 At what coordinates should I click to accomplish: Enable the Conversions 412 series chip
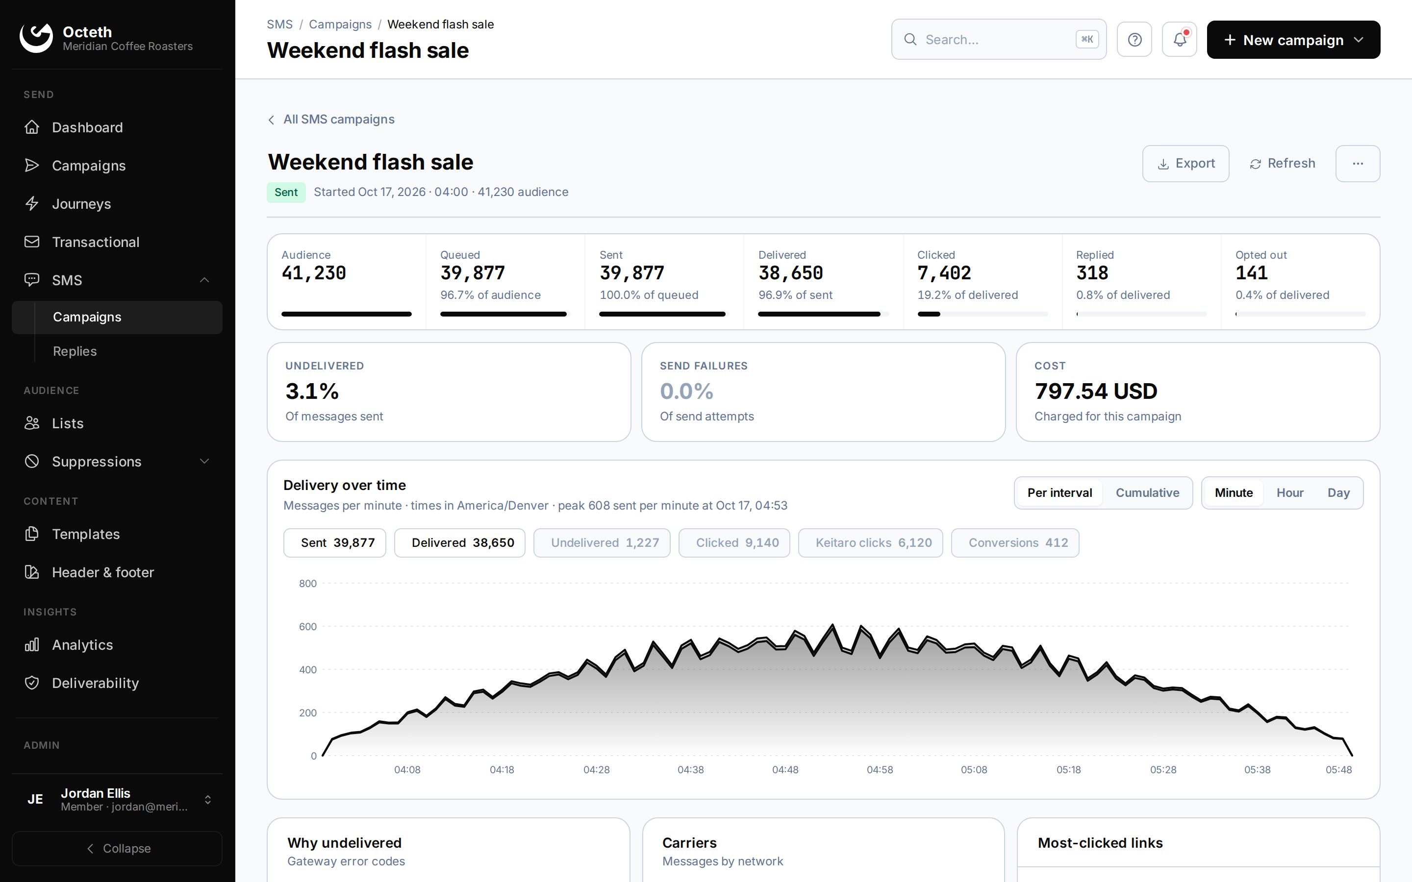[x=1015, y=543]
